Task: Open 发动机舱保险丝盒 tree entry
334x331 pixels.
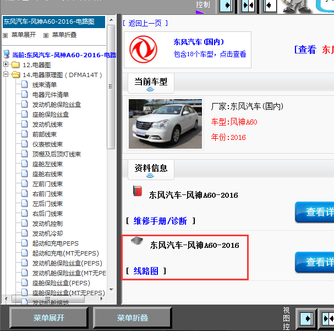Action: click(57, 105)
